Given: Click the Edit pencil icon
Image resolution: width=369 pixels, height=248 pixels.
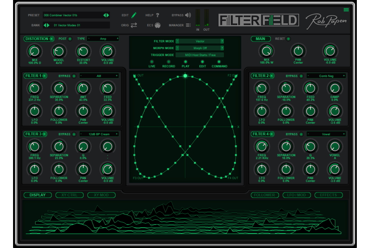Looking at the screenshot, I should 134,15.
